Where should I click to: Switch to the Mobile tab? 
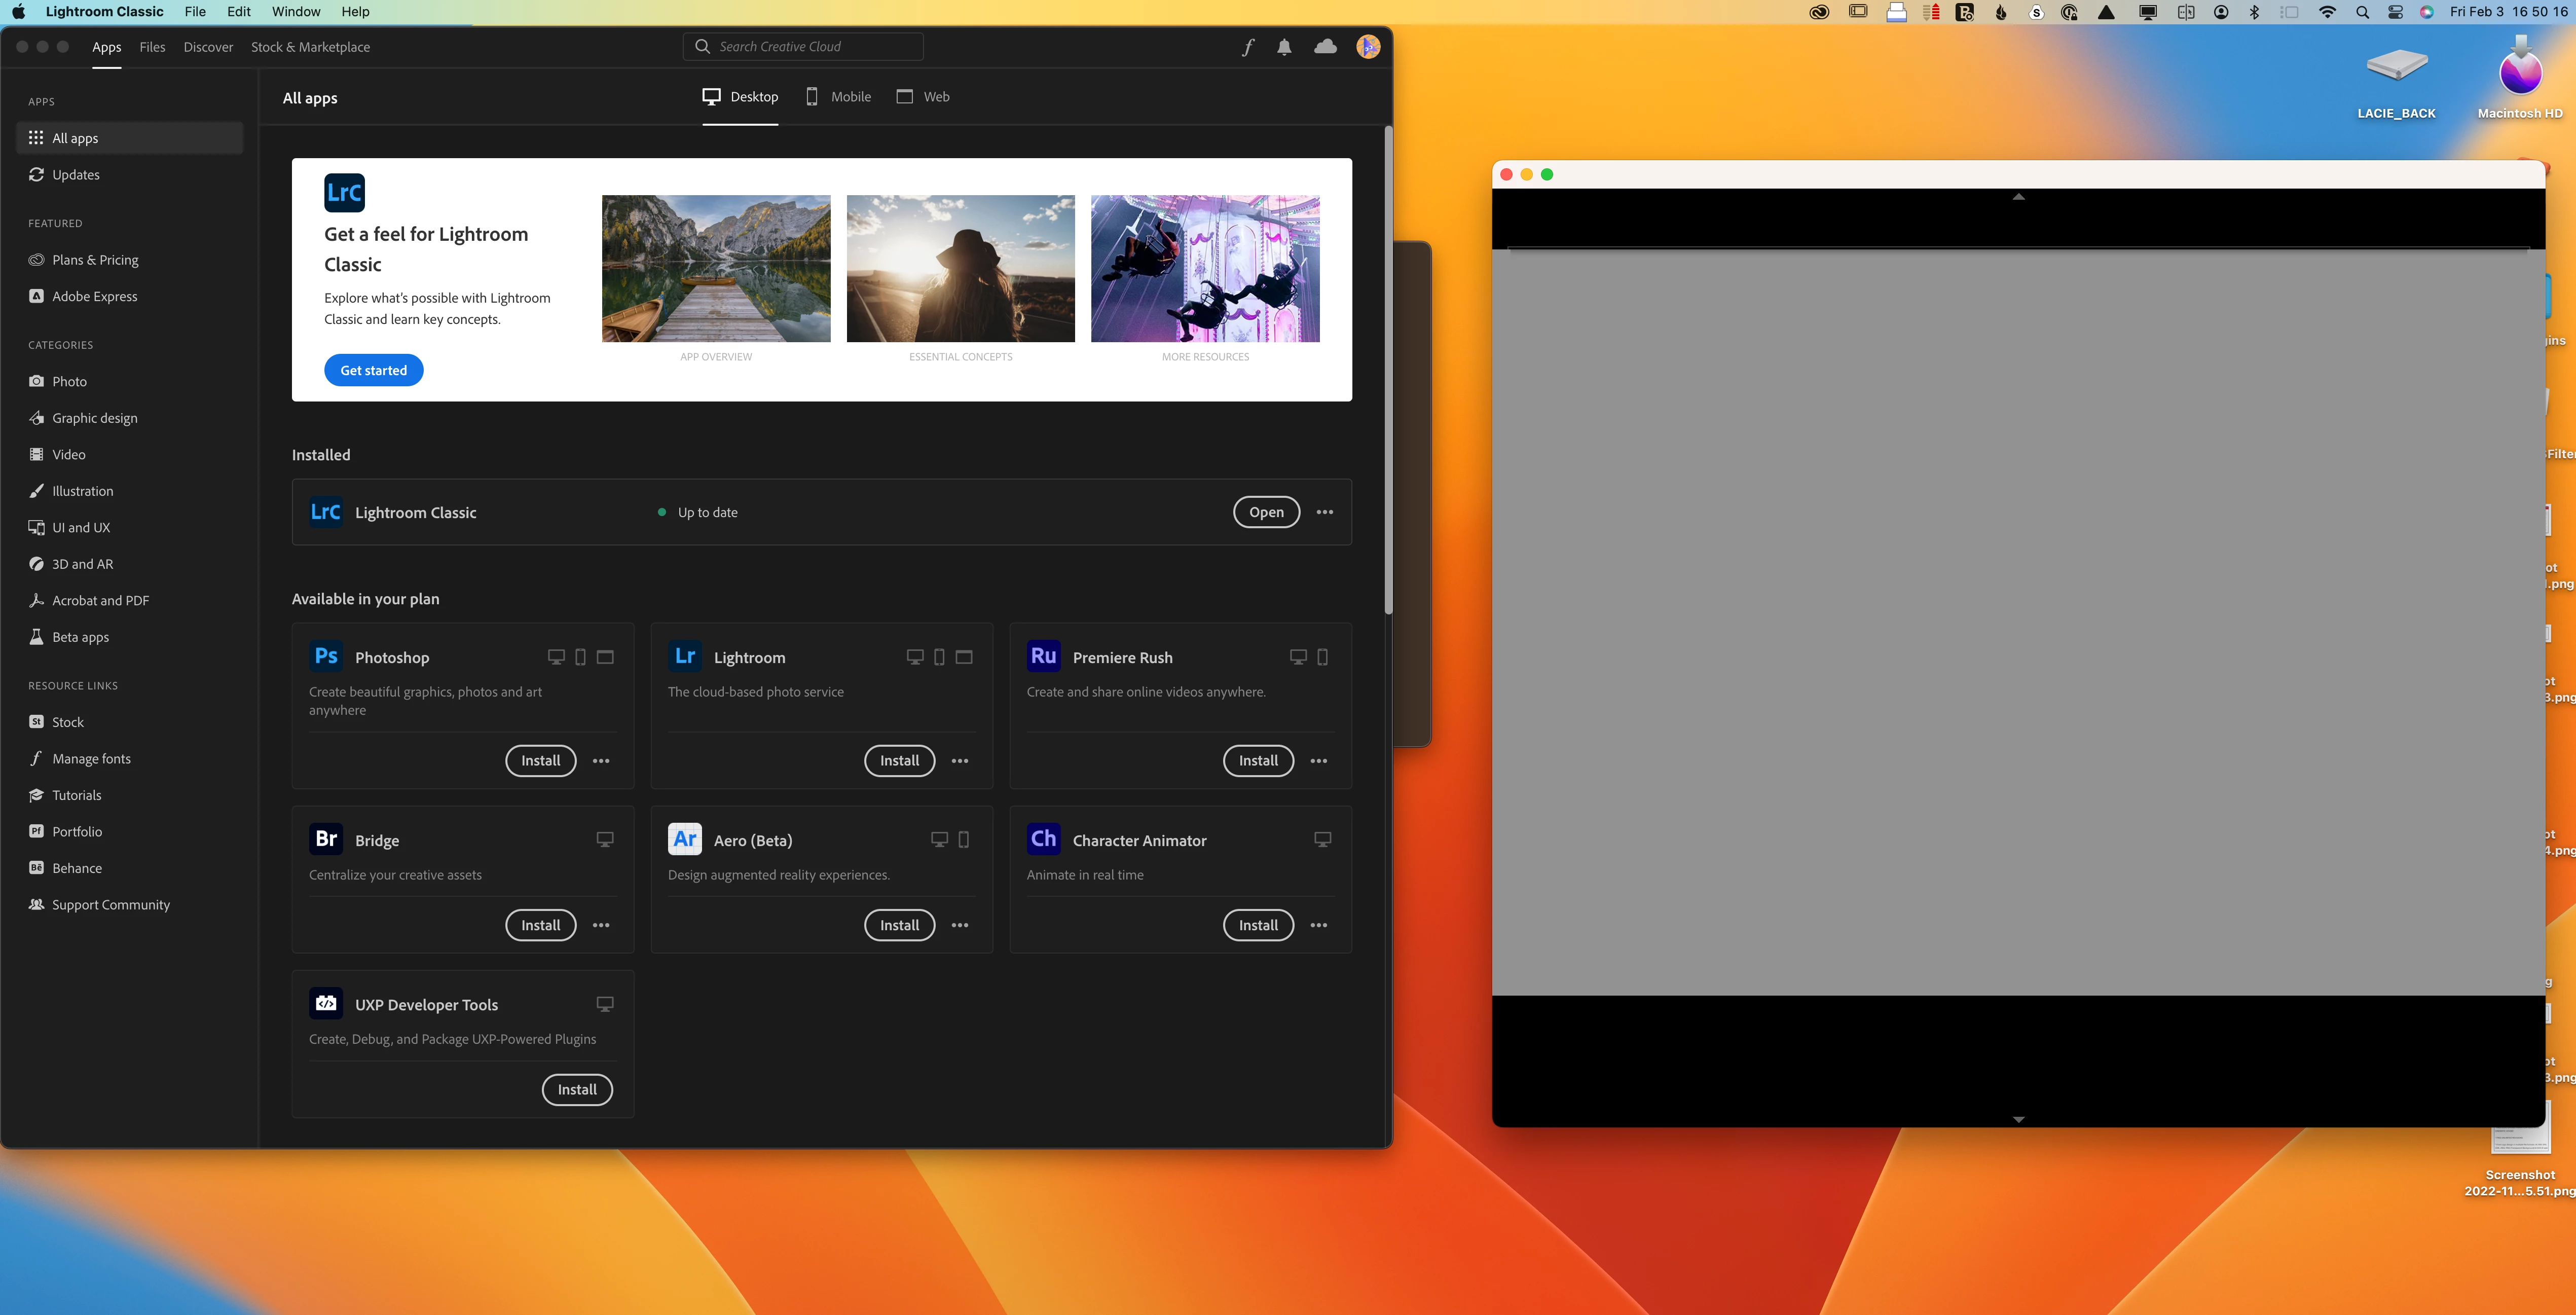839,97
